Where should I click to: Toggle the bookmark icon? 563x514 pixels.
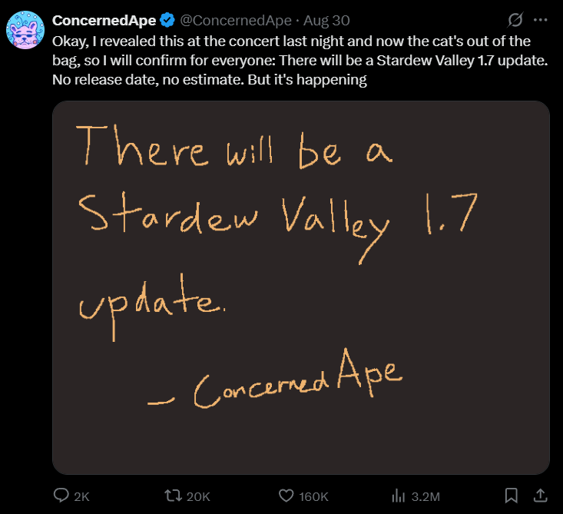point(512,496)
